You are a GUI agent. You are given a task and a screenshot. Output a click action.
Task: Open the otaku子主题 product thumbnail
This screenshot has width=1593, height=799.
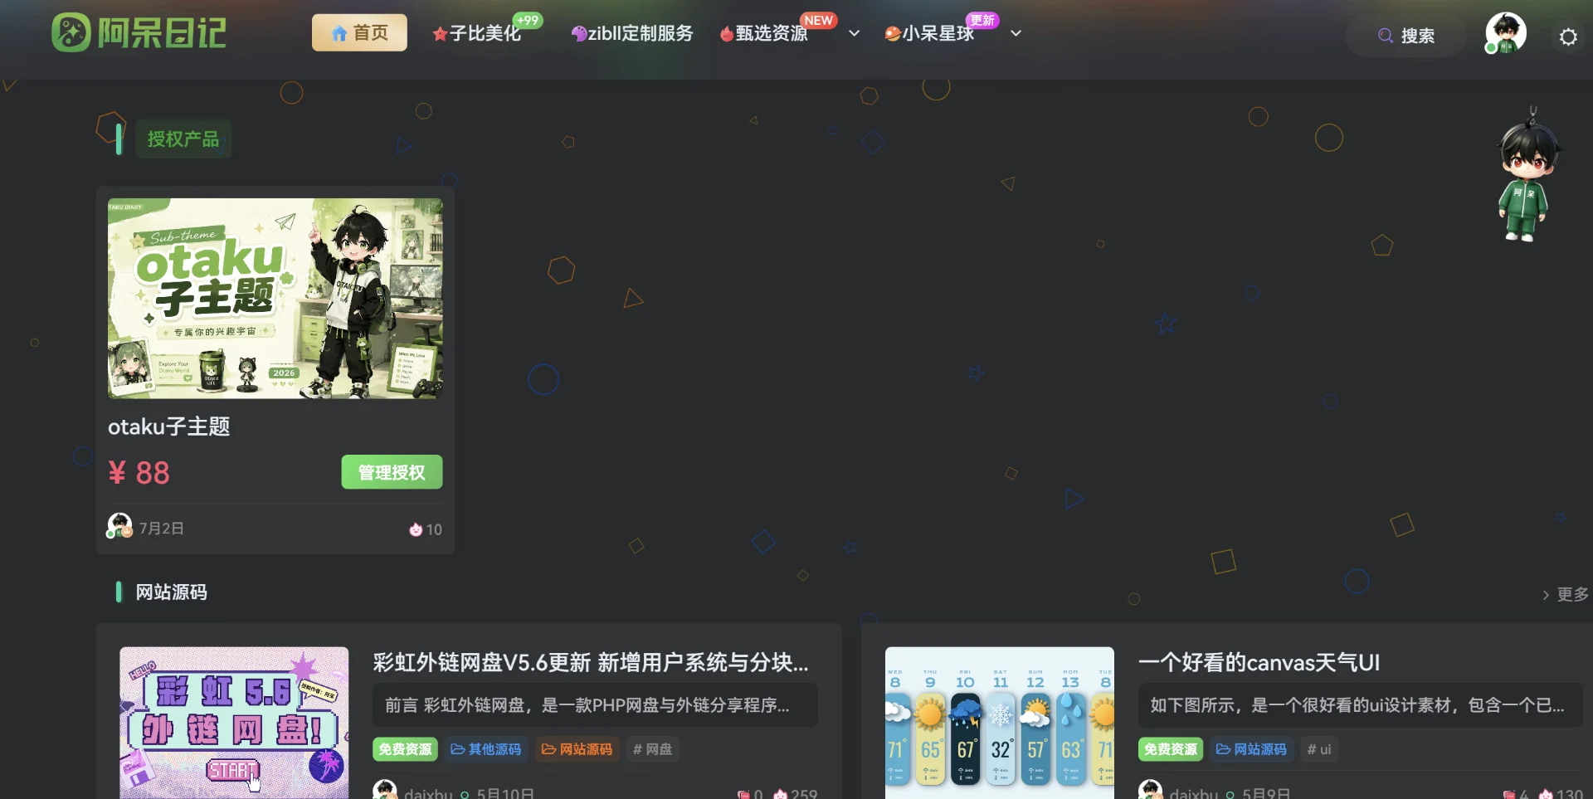[275, 298]
